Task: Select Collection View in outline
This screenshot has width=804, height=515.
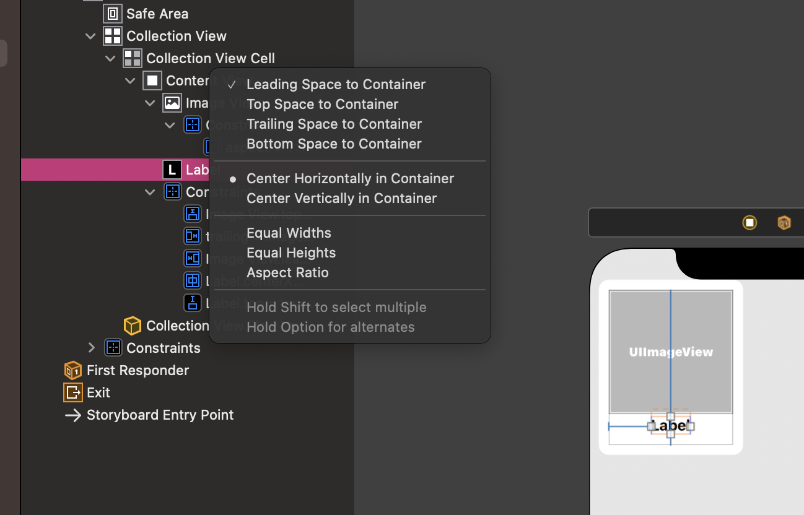Action: point(177,36)
